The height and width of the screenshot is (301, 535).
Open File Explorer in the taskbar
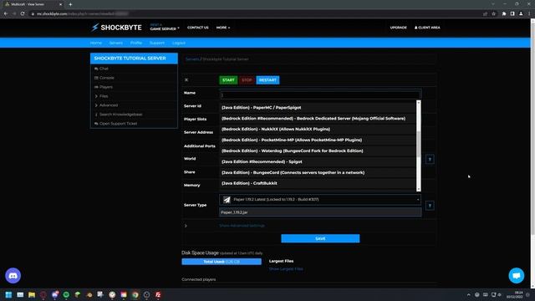[32, 294]
